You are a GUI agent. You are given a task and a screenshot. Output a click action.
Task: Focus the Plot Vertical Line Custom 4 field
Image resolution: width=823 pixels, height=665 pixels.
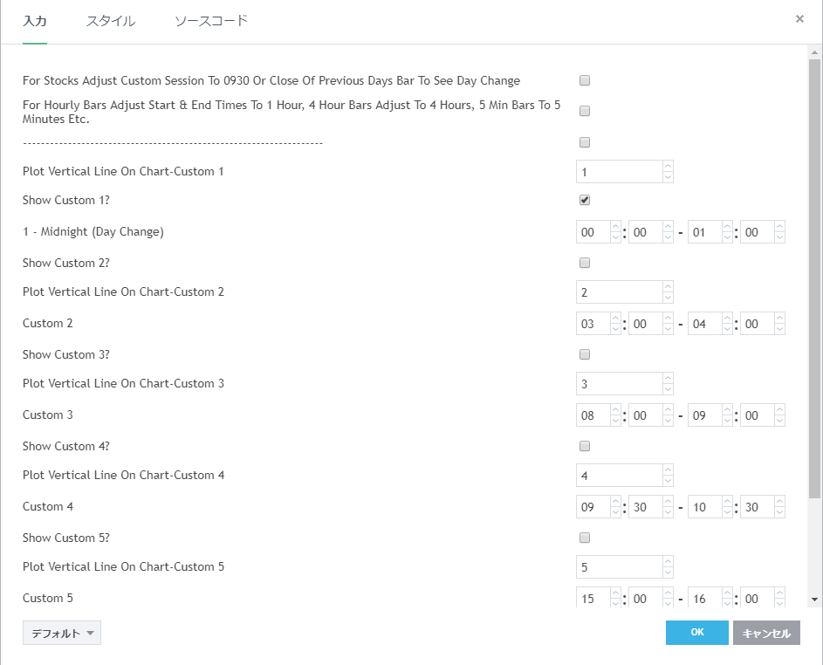click(x=618, y=476)
